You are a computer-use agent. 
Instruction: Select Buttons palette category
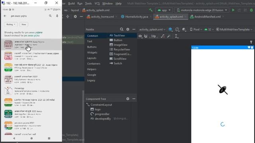92,47
